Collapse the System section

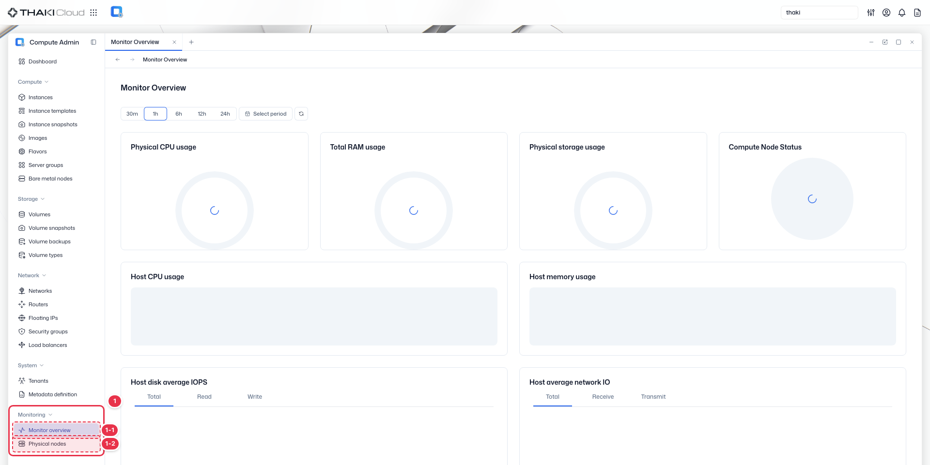(31, 365)
